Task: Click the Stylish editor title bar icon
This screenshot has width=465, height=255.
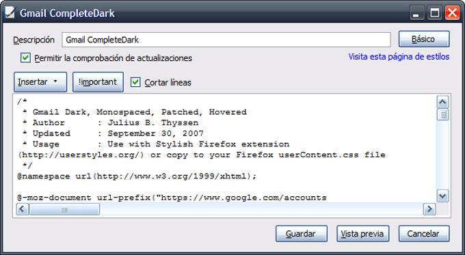Action: pyautogui.click(x=10, y=12)
